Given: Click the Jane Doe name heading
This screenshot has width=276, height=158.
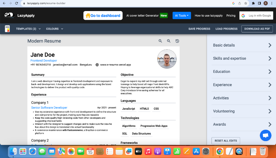Looking at the screenshot, I should pos(42,55).
